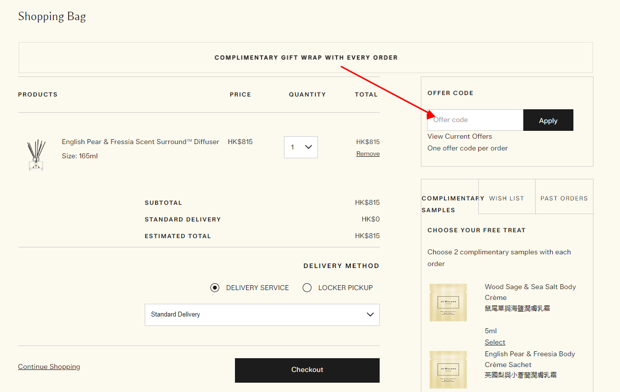Click the English Pear & Freesia Body Crème Sachet name

tap(530, 359)
